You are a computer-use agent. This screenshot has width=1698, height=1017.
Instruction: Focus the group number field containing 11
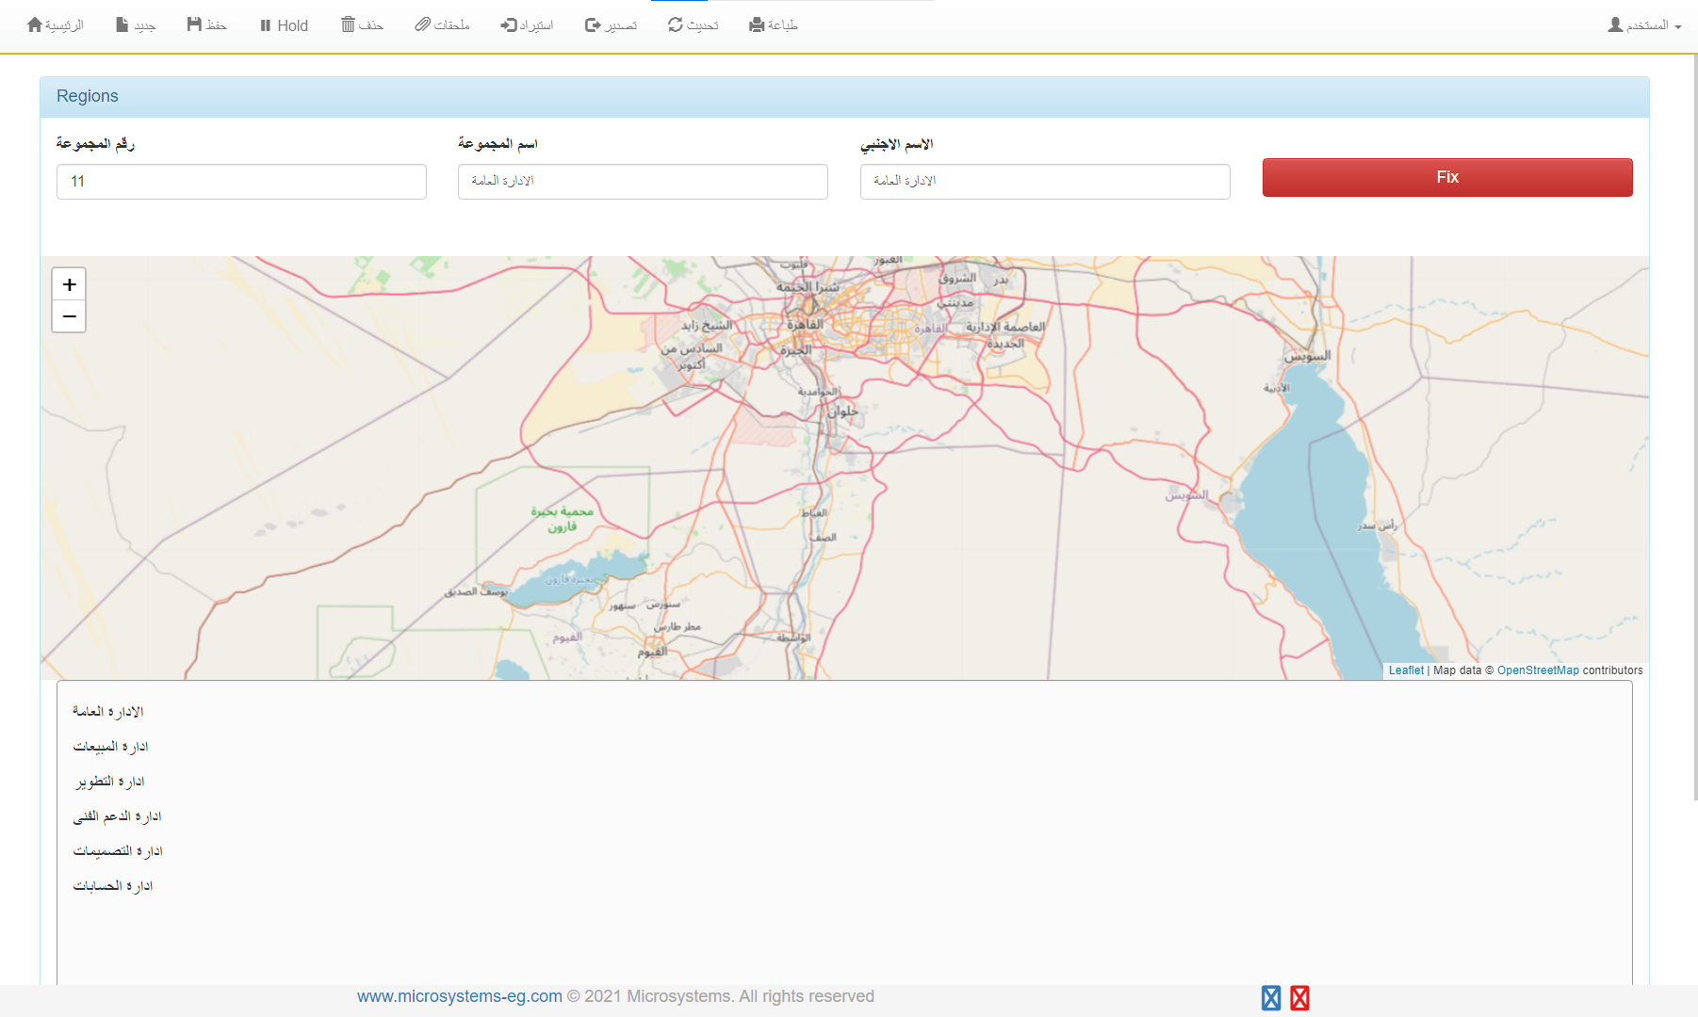click(x=241, y=182)
